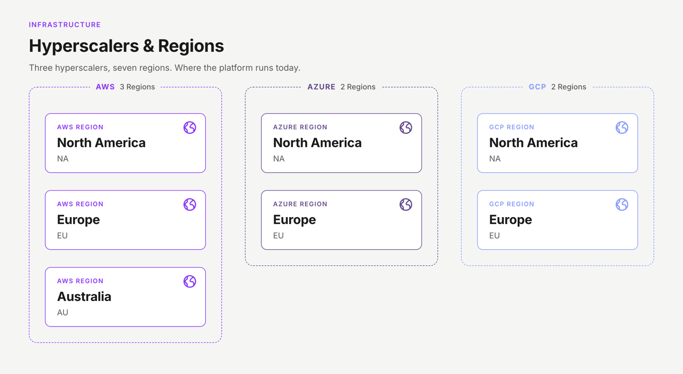Click 'North America' title in GCP card
The image size is (683, 374).
[534, 143]
